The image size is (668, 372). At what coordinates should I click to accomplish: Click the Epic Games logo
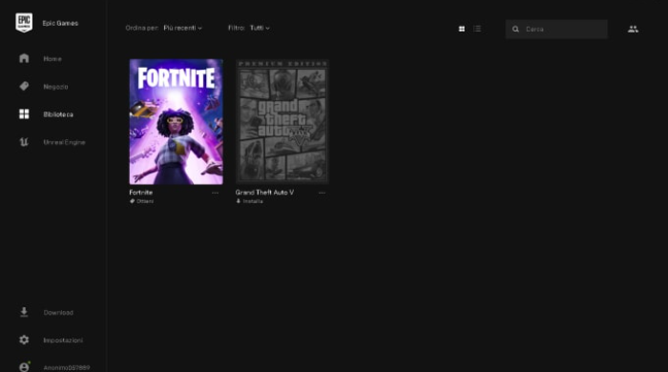pyautogui.click(x=24, y=23)
